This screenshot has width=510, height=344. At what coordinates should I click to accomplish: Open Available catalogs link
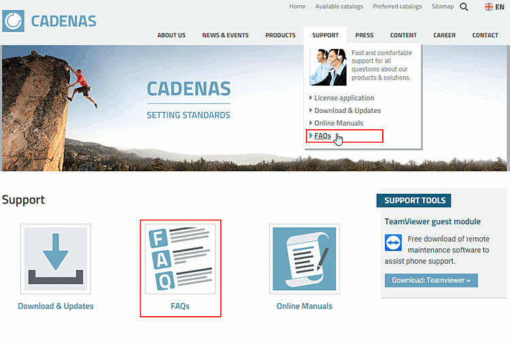tap(339, 7)
